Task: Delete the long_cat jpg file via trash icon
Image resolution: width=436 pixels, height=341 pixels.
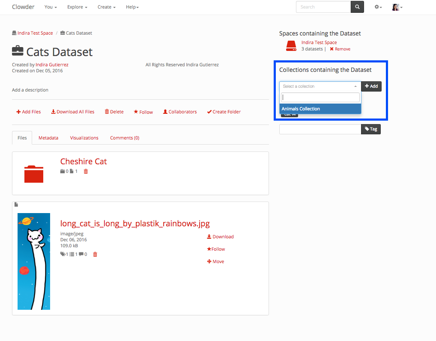Action: click(95, 255)
